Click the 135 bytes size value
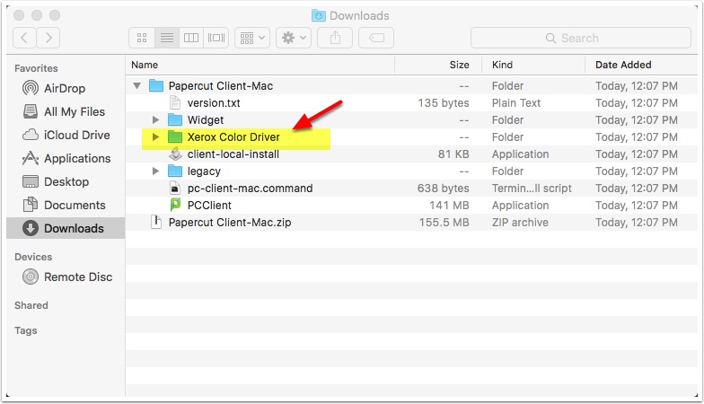704x404 pixels. click(444, 102)
